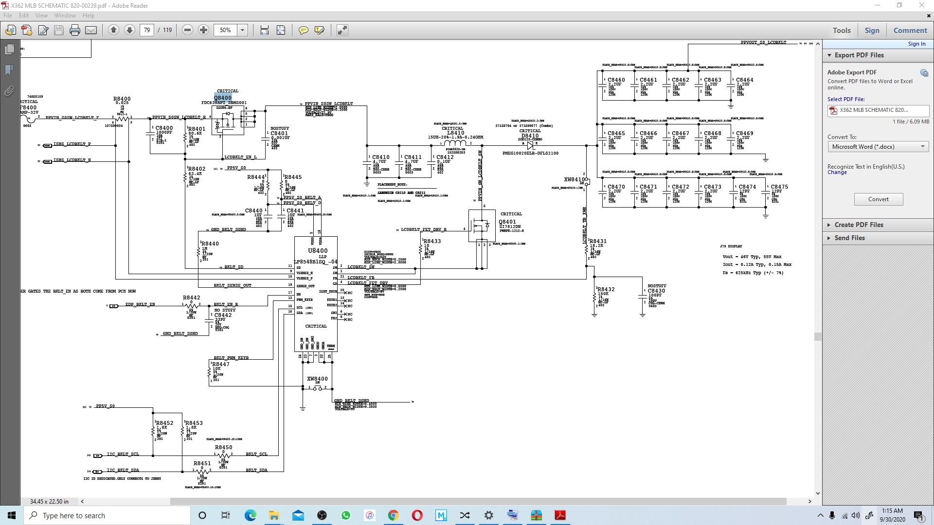Click the zoom out minus button
Viewport: 934px width, 525px height.
(x=187, y=30)
